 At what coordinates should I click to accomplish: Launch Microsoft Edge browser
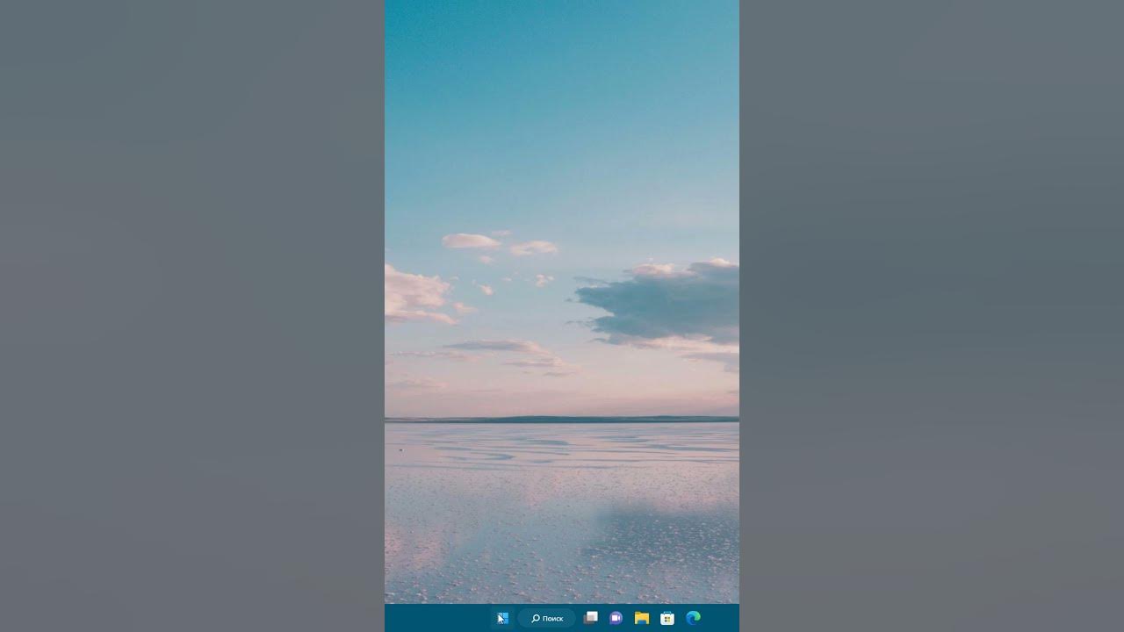pos(693,618)
